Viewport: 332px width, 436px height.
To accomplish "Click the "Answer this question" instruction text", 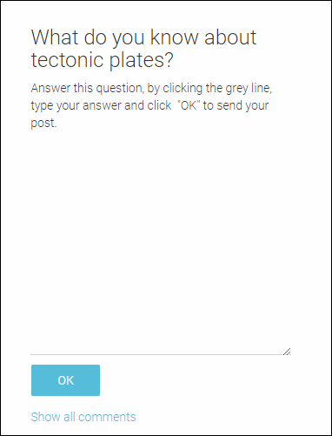I will pos(87,88).
